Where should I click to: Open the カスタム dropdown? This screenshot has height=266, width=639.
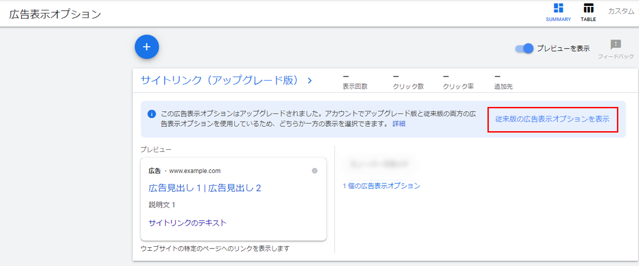pos(621,11)
